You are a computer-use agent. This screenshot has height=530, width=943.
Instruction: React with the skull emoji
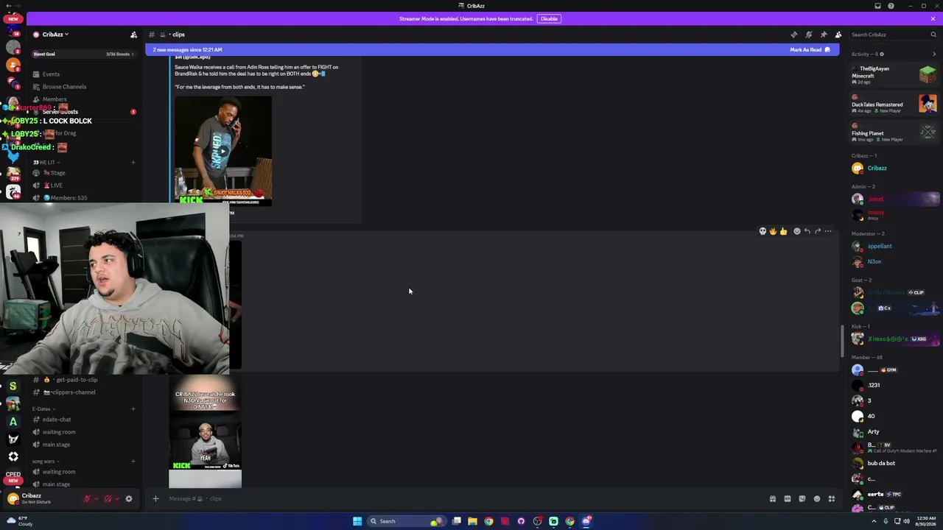coord(763,231)
